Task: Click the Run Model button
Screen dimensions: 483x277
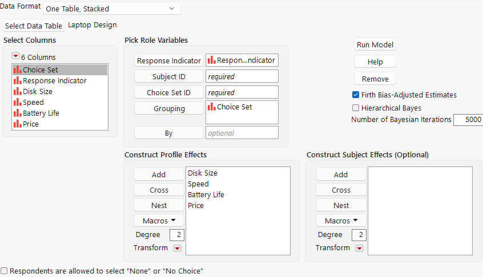Action: [x=375, y=45]
